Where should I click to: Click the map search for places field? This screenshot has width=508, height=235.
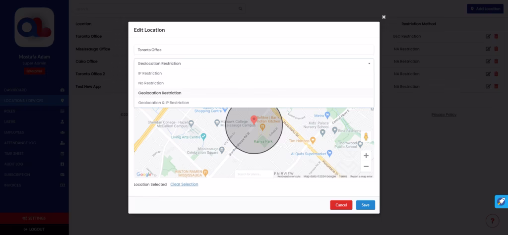(254, 174)
